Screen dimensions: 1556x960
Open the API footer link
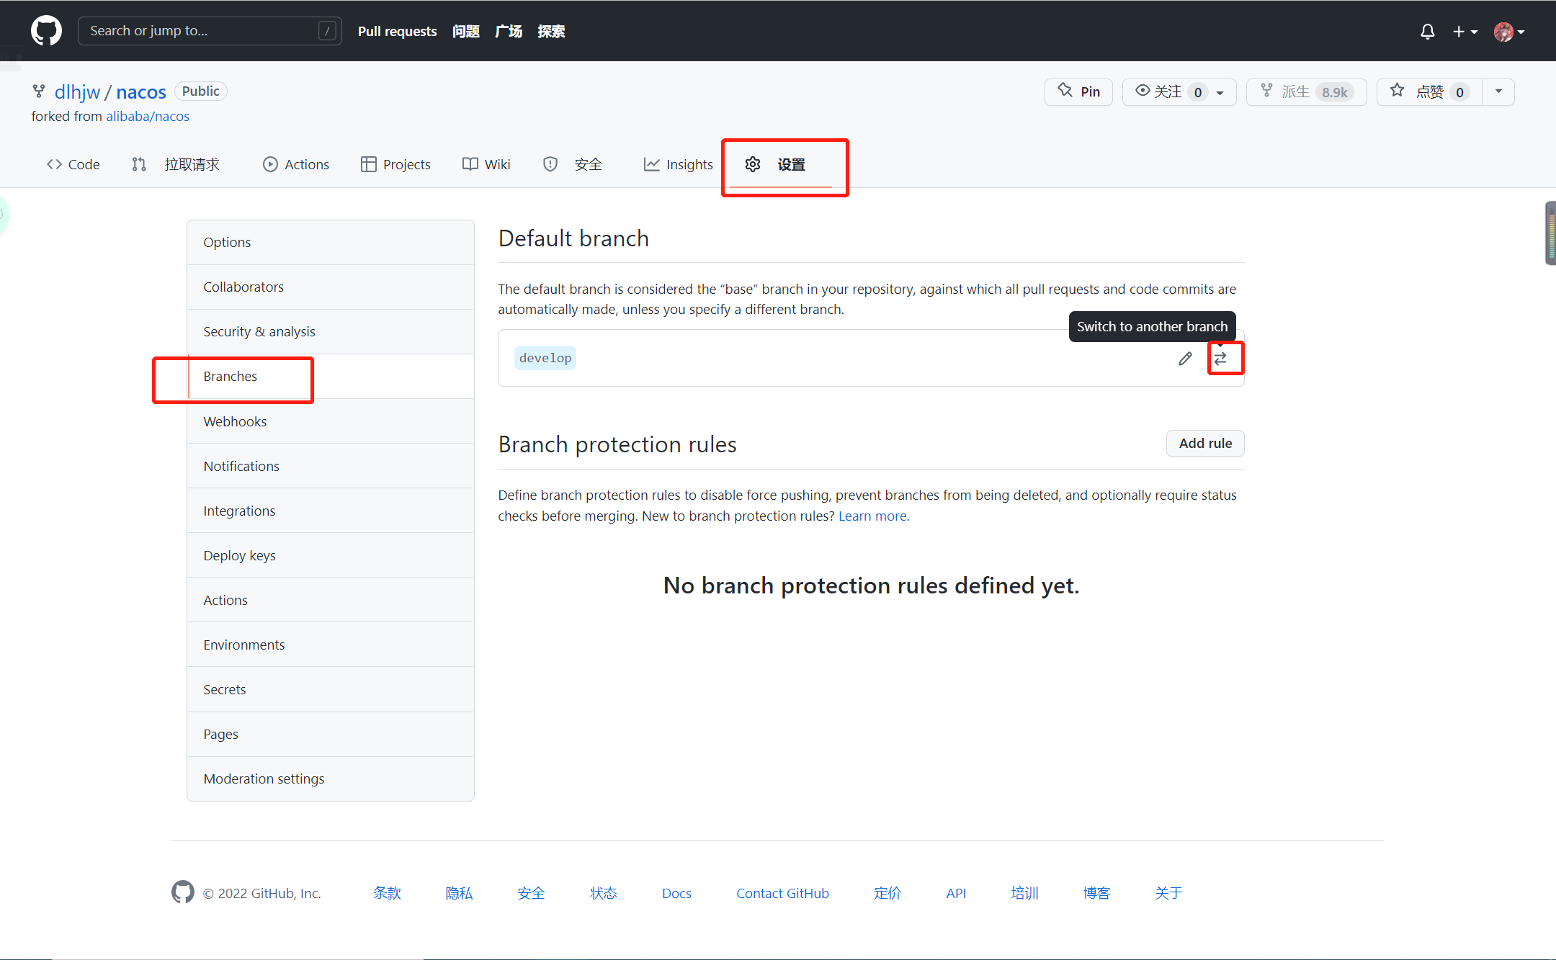coord(956,893)
